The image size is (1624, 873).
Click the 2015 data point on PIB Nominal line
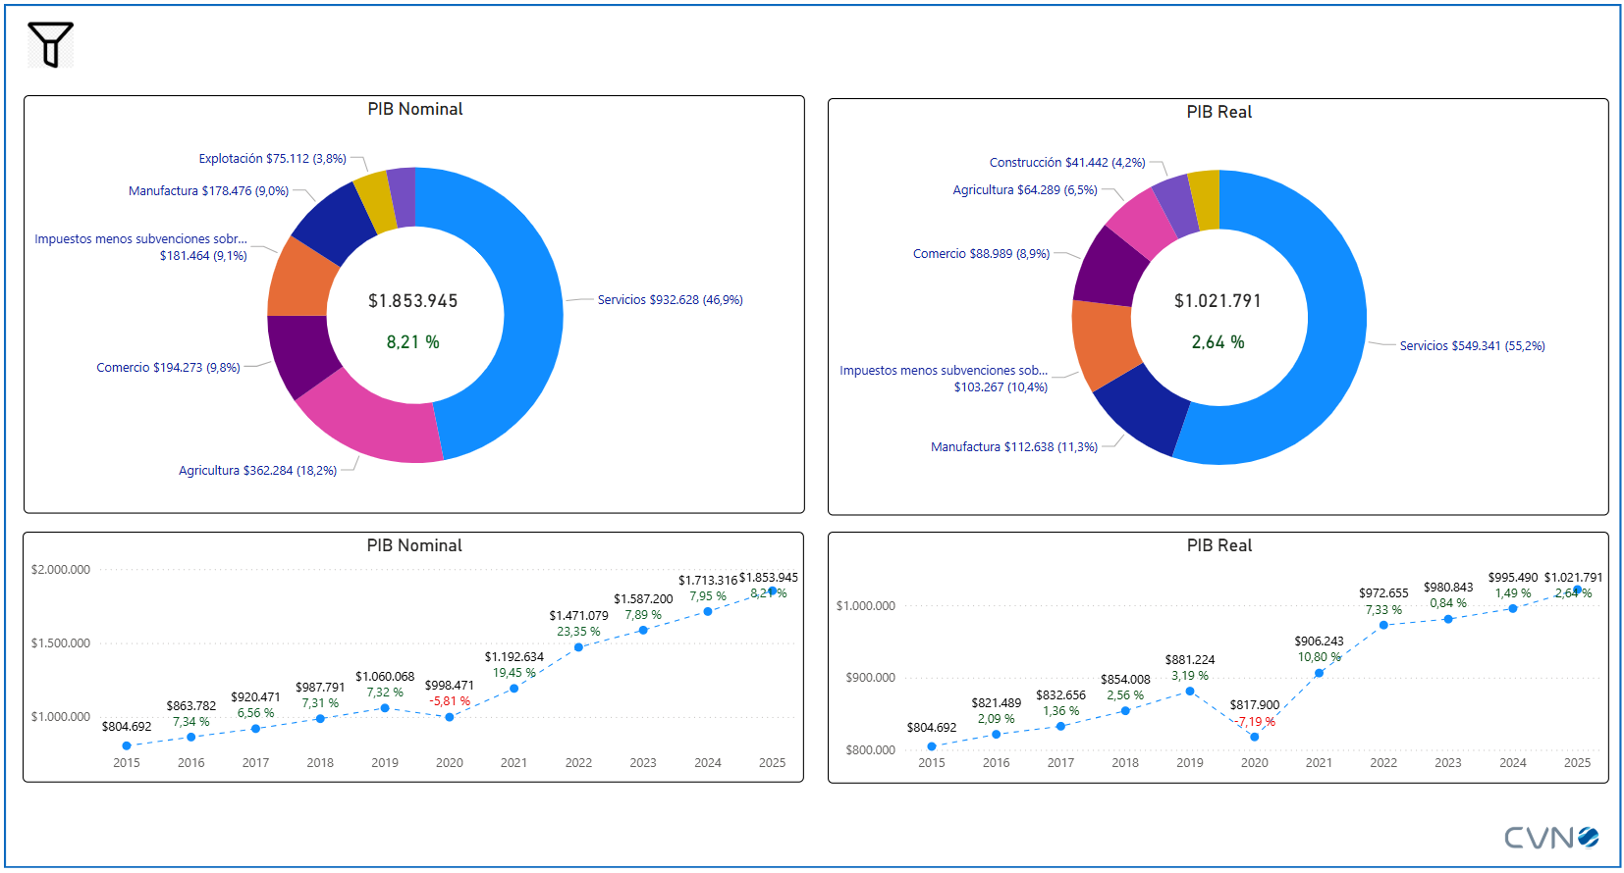[x=127, y=745]
